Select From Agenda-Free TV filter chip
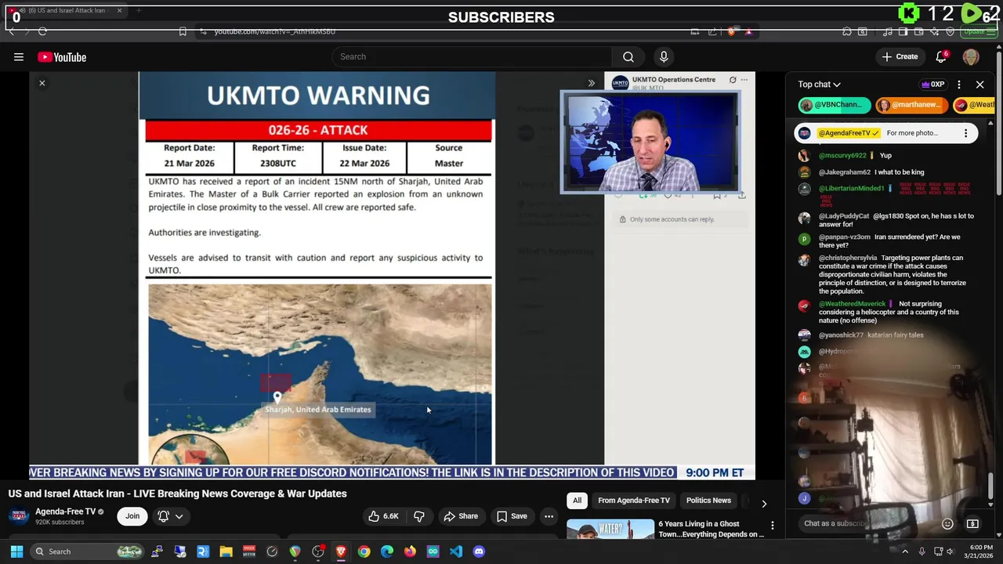 pyautogui.click(x=634, y=501)
